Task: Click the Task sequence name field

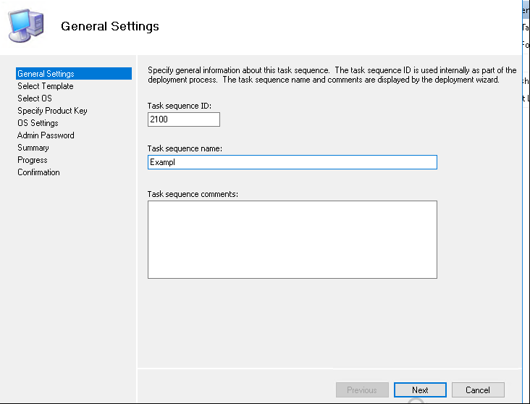Action: (x=293, y=162)
